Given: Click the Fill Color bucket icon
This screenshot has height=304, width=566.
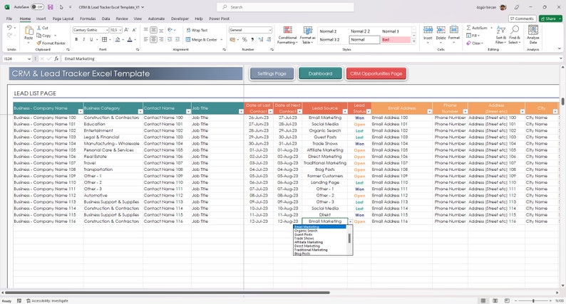Looking at the screenshot, I should [x=118, y=39].
